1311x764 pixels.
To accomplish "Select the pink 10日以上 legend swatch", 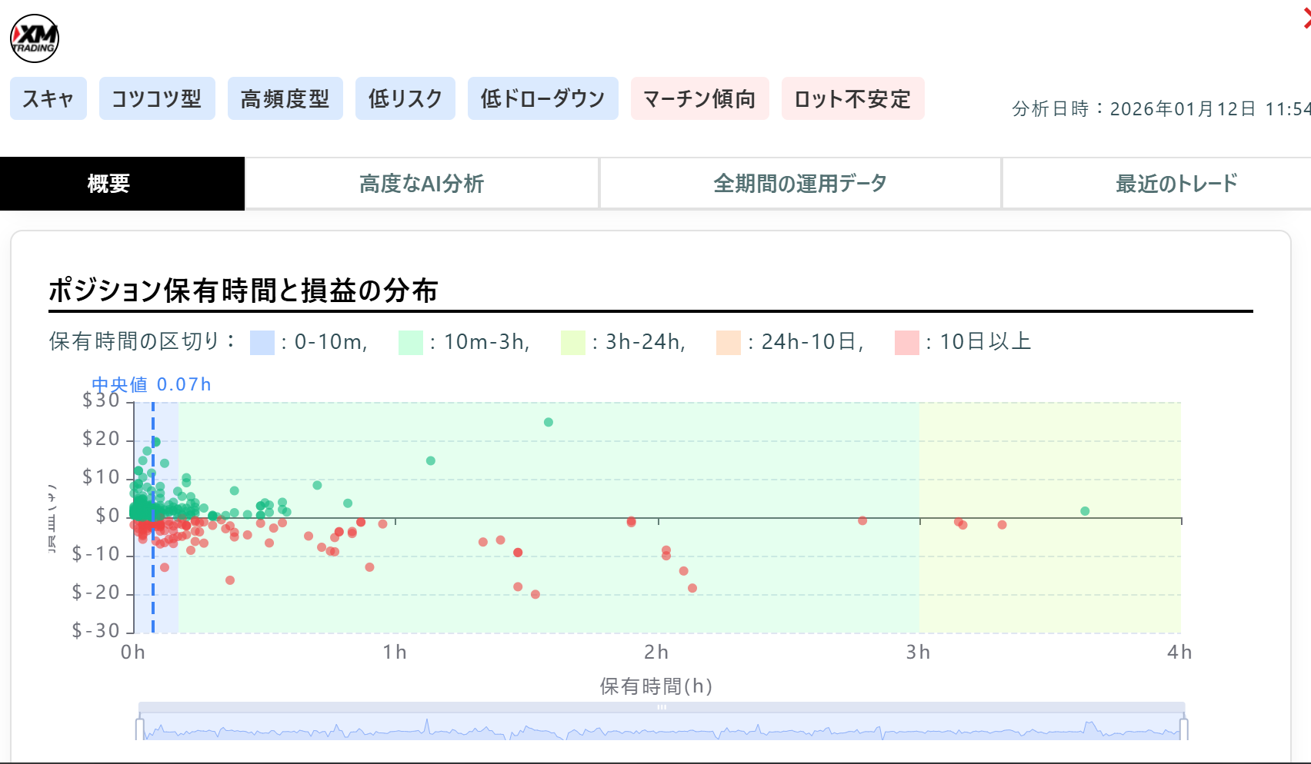I will pyautogui.click(x=906, y=343).
